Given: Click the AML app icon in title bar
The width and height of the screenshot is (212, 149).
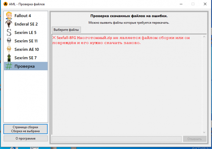Looking at the screenshot, I should (6, 4).
